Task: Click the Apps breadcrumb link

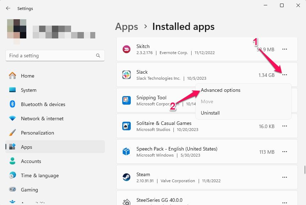Action: click(127, 26)
